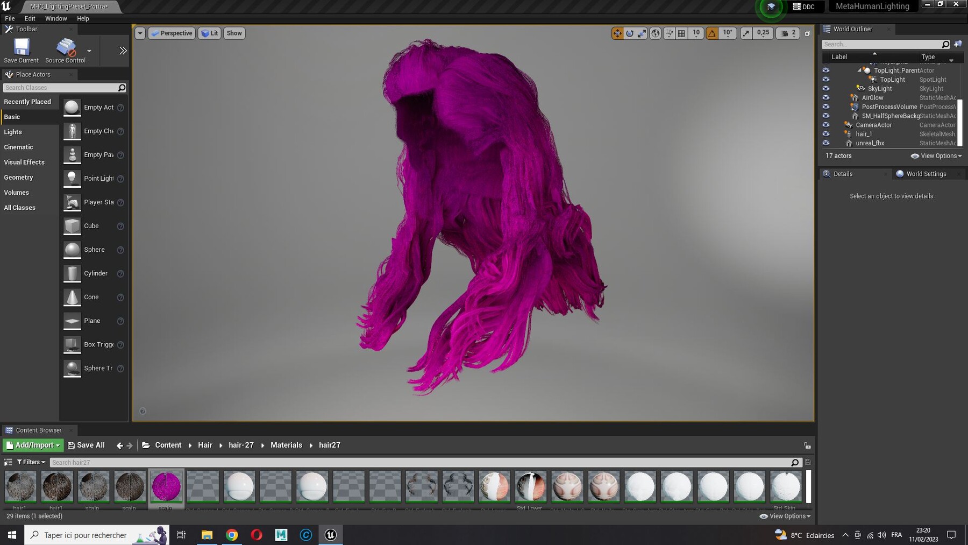Select the scale gizmo mode in the viewport
The height and width of the screenshot is (545, 968).
tap(642, 33)
